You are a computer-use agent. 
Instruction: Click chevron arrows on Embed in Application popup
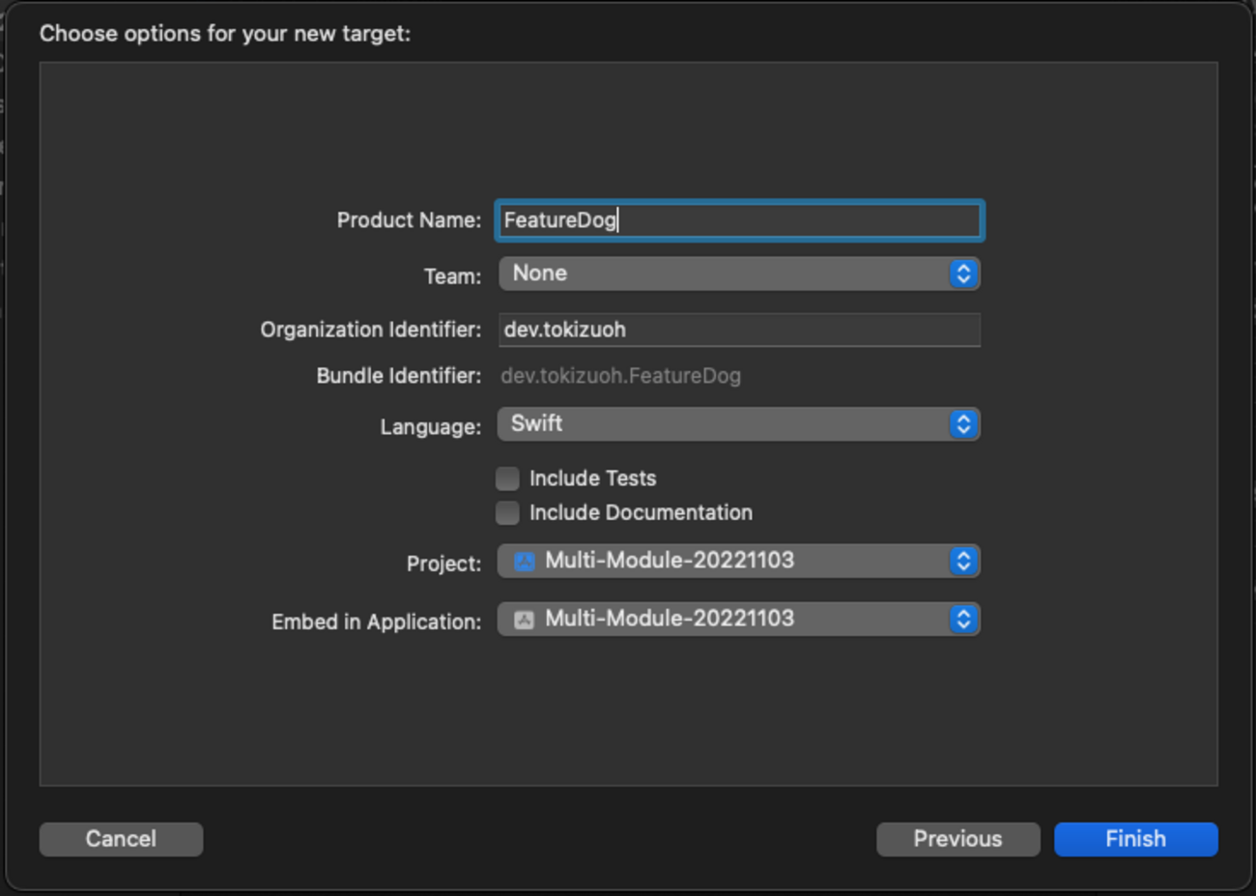click(962, 620)
